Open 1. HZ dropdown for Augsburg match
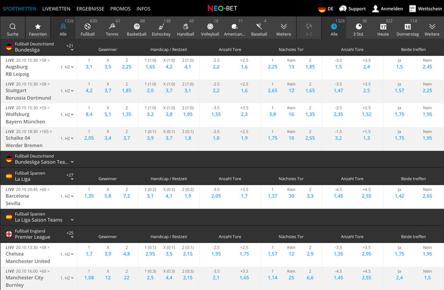444x290 pixels. [67, 67]
